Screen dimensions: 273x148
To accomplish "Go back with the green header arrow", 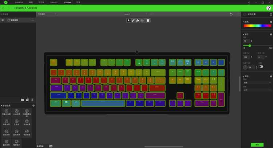I will tap(3, 8).
